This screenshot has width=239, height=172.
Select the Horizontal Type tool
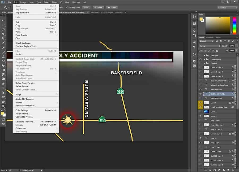[x=3, y=88]
